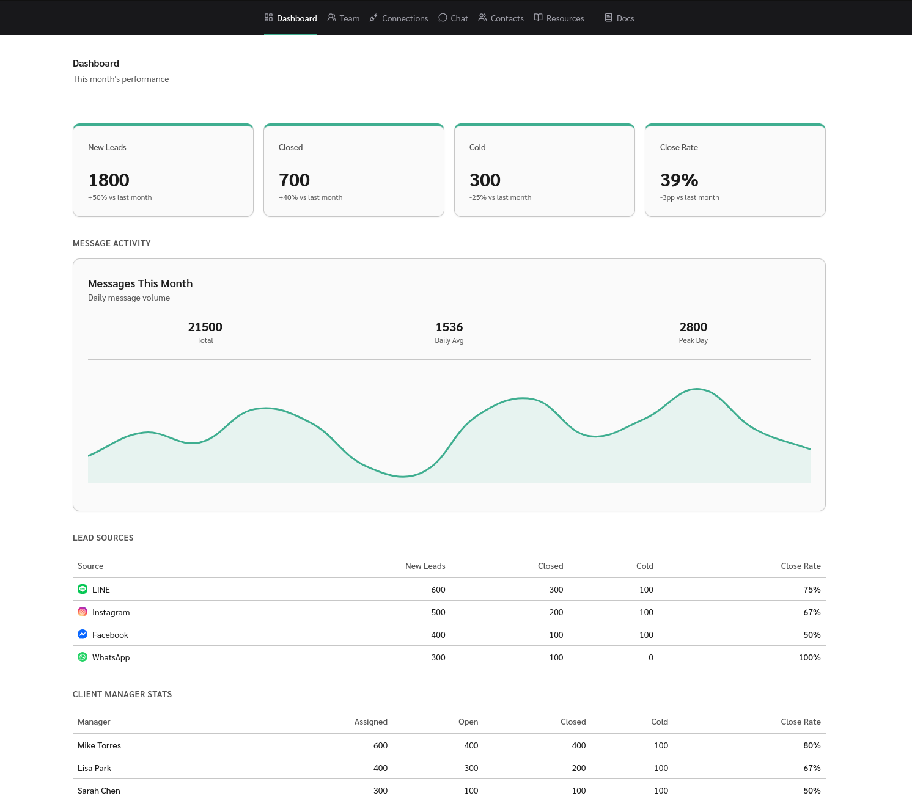Click the Chat bubble icon

442,18
